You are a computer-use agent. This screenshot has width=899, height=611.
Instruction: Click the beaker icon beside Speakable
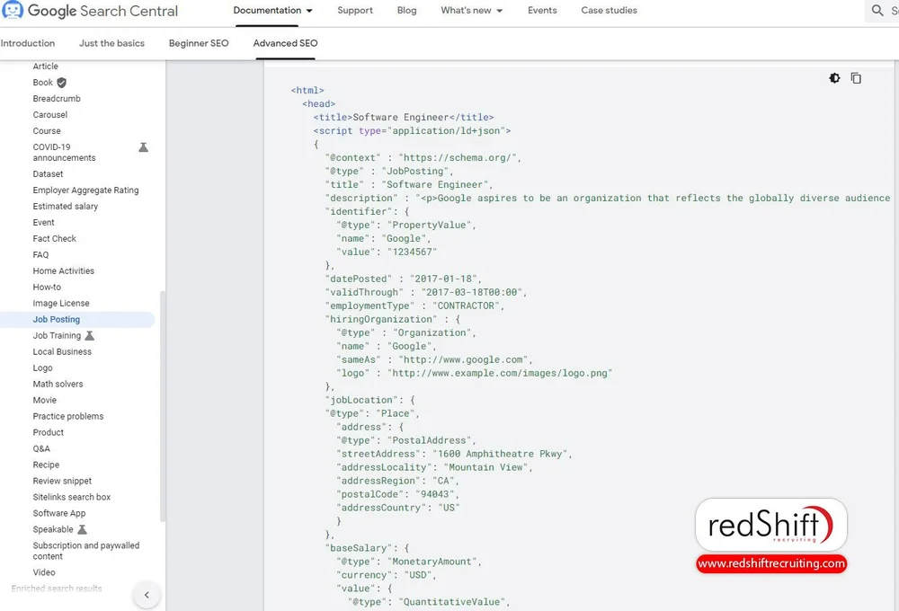coord(83,529)
